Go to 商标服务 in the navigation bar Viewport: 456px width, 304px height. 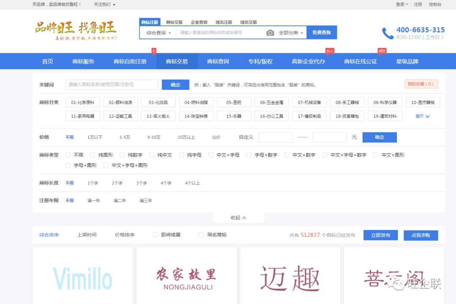pyautogui.click(x=83, y=61)
